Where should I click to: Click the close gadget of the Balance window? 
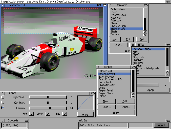point(2,93)
